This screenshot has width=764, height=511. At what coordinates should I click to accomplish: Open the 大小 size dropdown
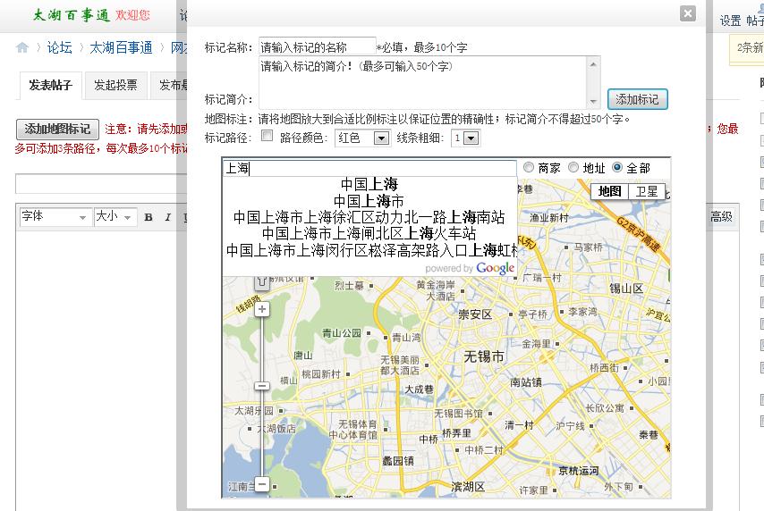point(115,216)
